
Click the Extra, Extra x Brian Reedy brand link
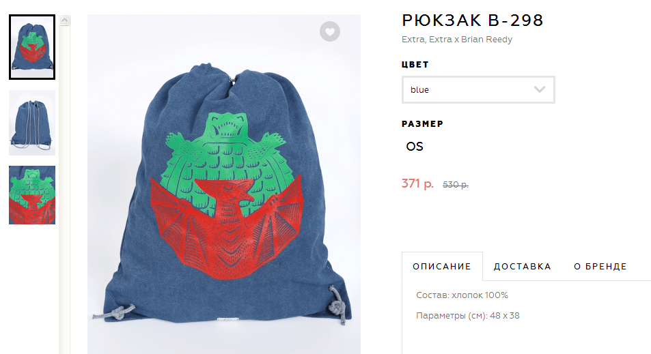coord(457,40)
